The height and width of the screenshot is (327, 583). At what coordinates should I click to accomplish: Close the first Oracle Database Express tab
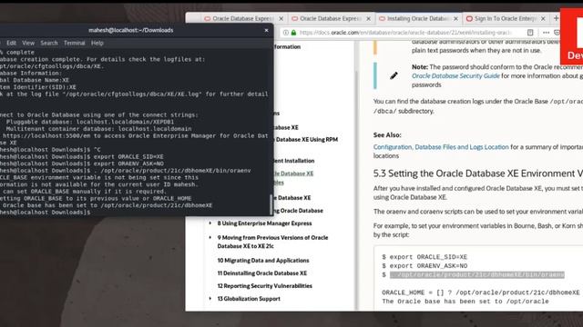pyautogui.click(x=281, y=18)
